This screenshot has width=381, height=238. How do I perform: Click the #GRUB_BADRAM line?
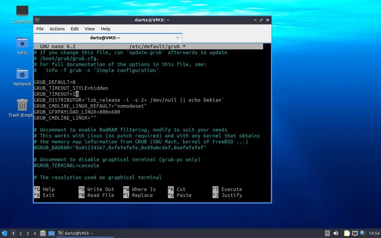(x=120, y=148)
